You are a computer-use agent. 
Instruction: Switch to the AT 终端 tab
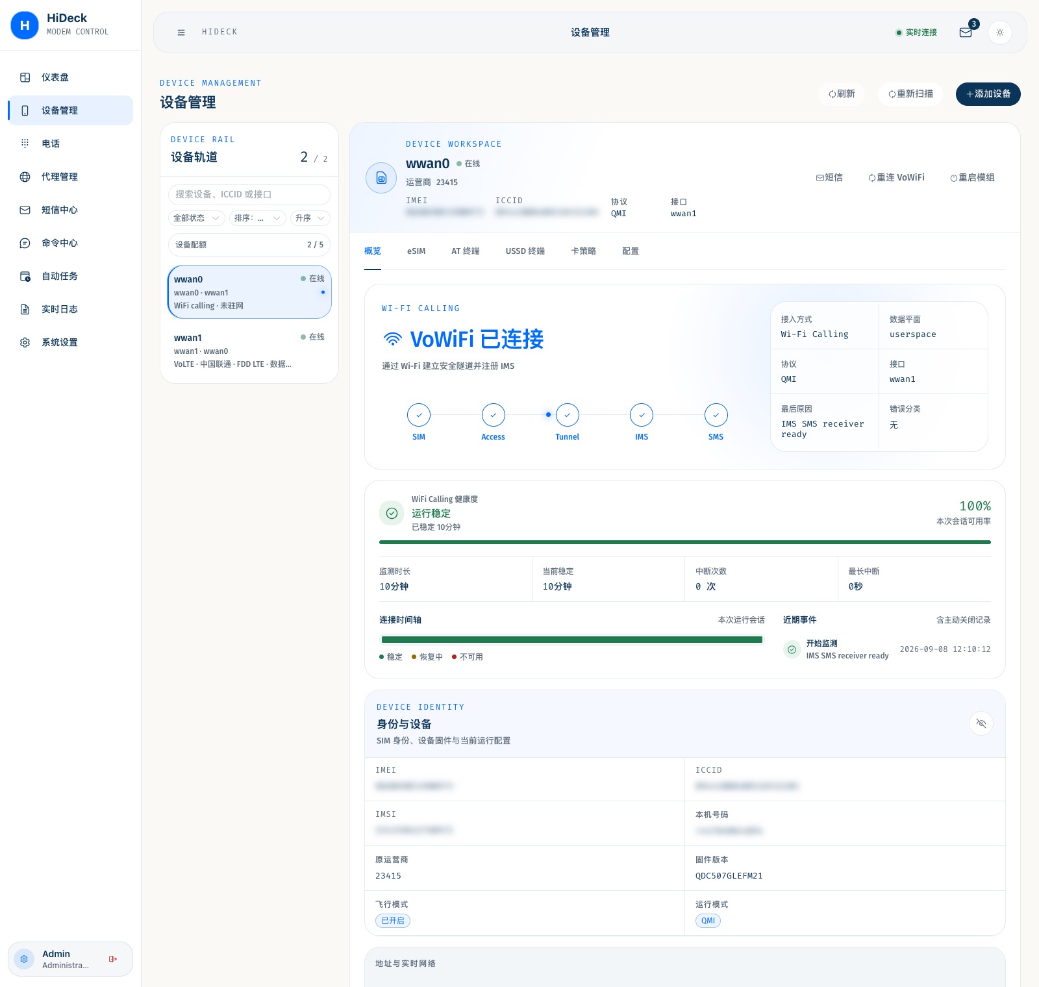(466, 251)
